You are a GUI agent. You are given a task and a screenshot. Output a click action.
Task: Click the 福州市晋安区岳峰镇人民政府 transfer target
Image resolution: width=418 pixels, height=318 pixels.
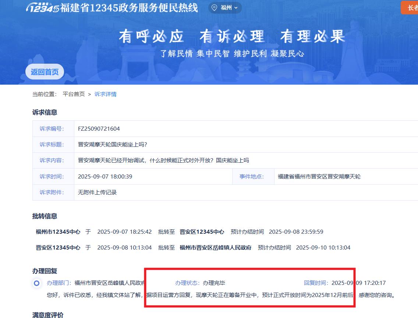(215, 248)
